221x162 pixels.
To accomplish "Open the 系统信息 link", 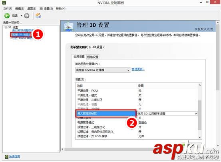I will [14, 156].
